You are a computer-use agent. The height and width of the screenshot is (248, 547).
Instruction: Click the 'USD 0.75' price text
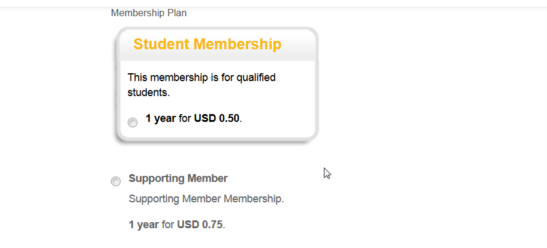tap(200, 225)
